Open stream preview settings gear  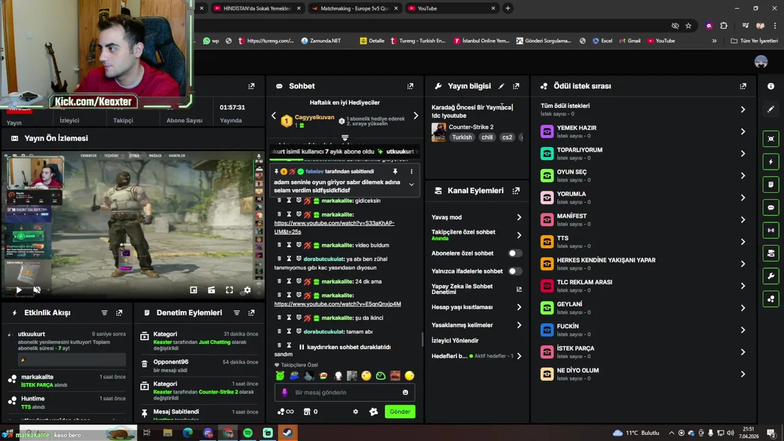[x=247, y=290]
